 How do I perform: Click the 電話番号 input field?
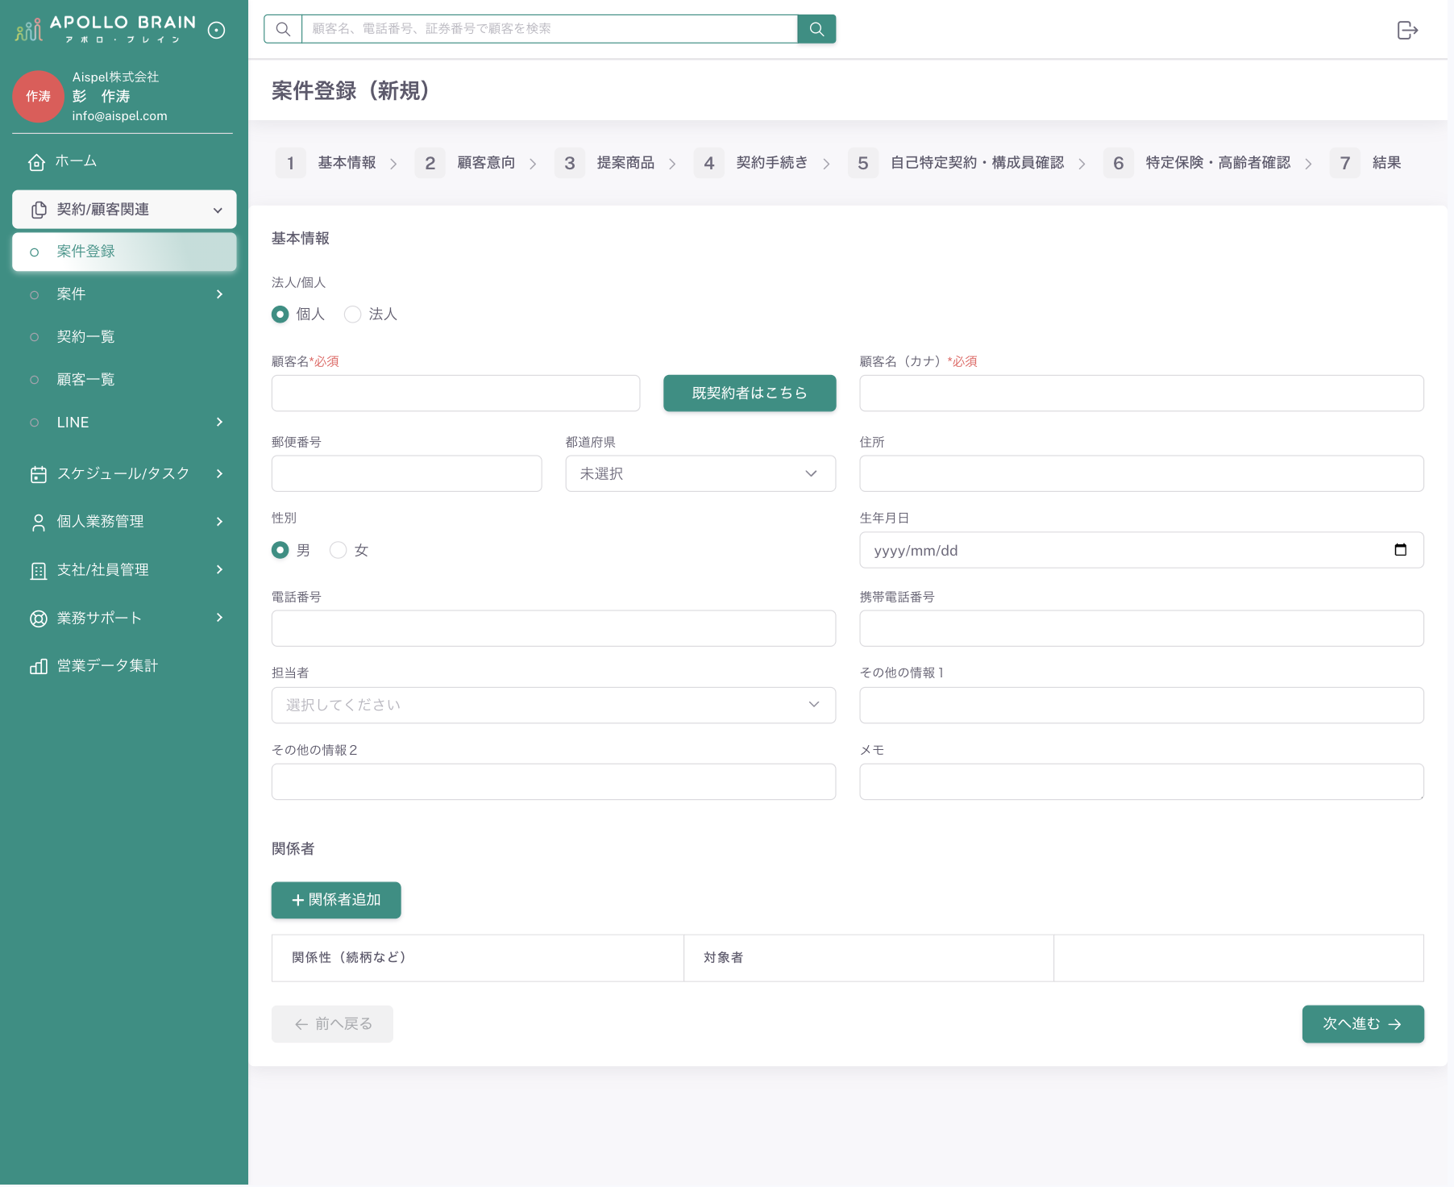coord(553,628)
